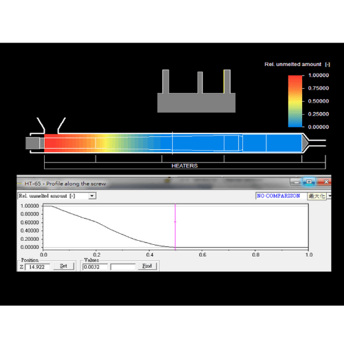This screenshot has width=344, height=344.
Task: Minimize the Profile along the screw window
Action: pyautogui.click(x=297, y=182)
